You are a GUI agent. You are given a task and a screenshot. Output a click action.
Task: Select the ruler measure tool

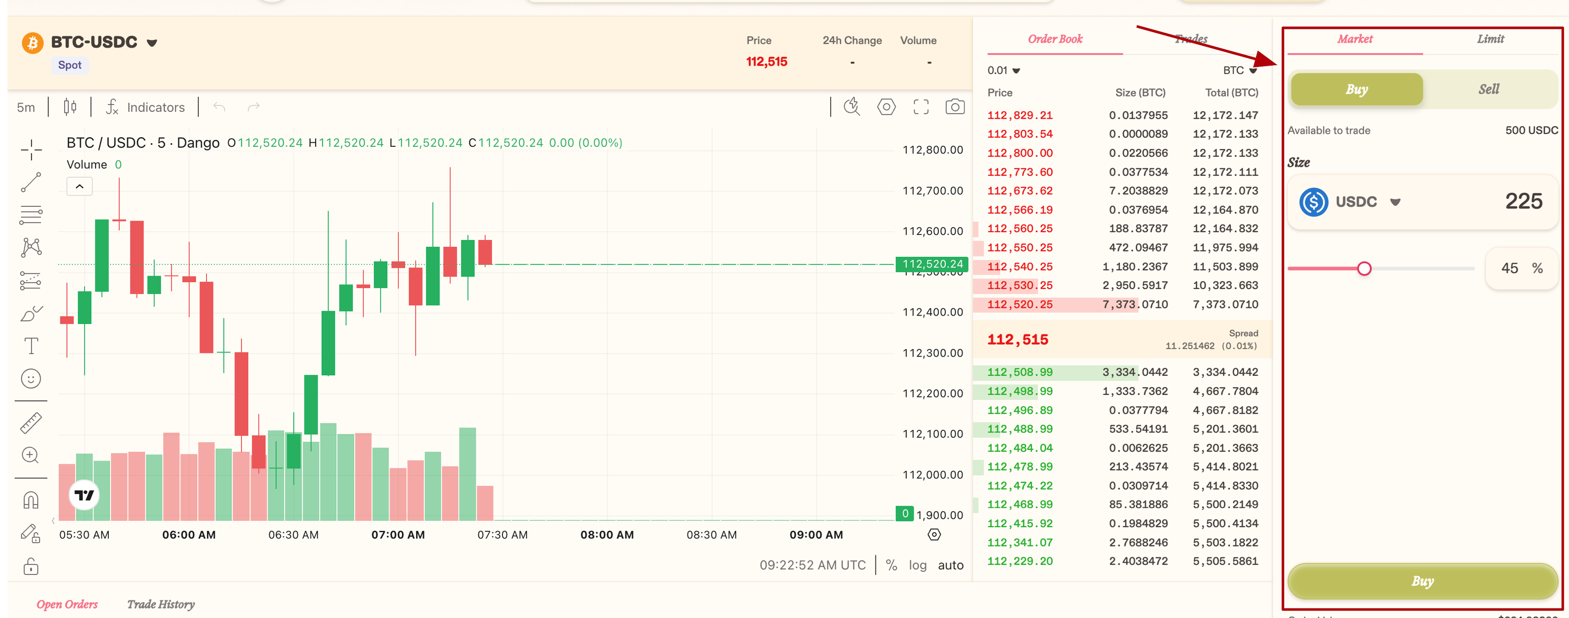(31, 423)
